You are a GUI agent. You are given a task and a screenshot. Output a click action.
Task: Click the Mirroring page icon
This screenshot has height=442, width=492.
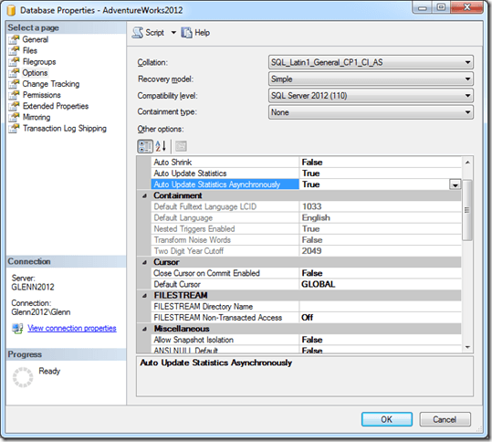[14, 117]
